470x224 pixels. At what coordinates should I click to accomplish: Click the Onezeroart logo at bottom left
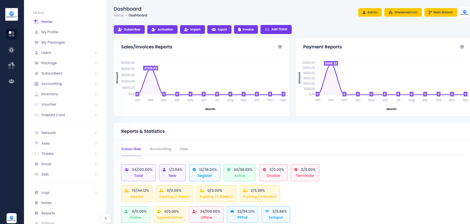[x=12, y=218]
